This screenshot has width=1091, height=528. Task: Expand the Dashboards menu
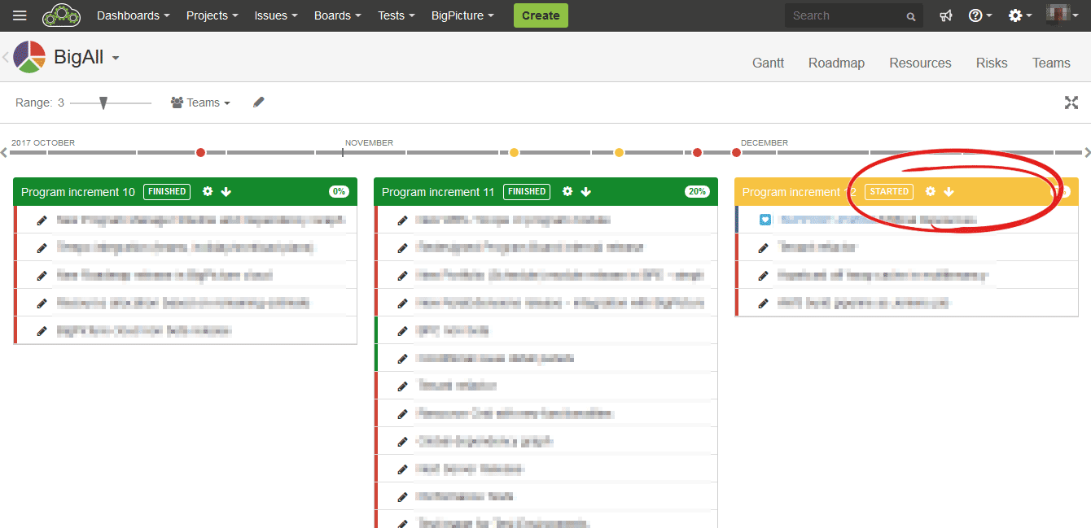134,15
